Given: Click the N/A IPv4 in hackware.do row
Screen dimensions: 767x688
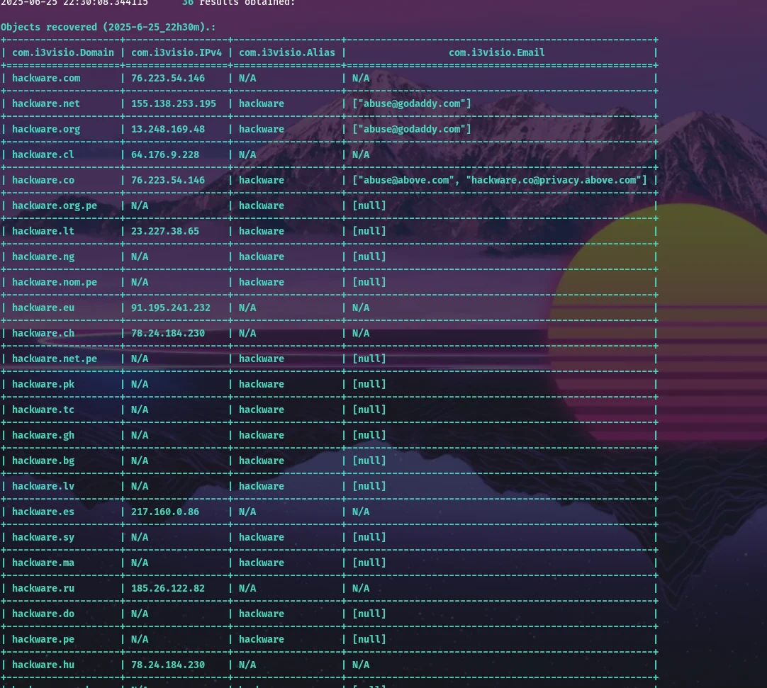Looking at the screenshot, I should 140,614.
